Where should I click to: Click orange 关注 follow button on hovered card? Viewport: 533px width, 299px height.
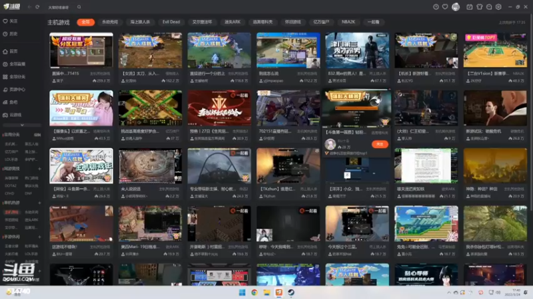pos(380,144)
